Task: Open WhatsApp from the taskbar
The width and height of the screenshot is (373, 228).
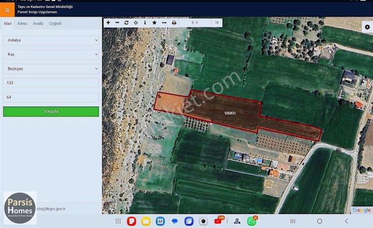Action: click(x=251, y=221)
